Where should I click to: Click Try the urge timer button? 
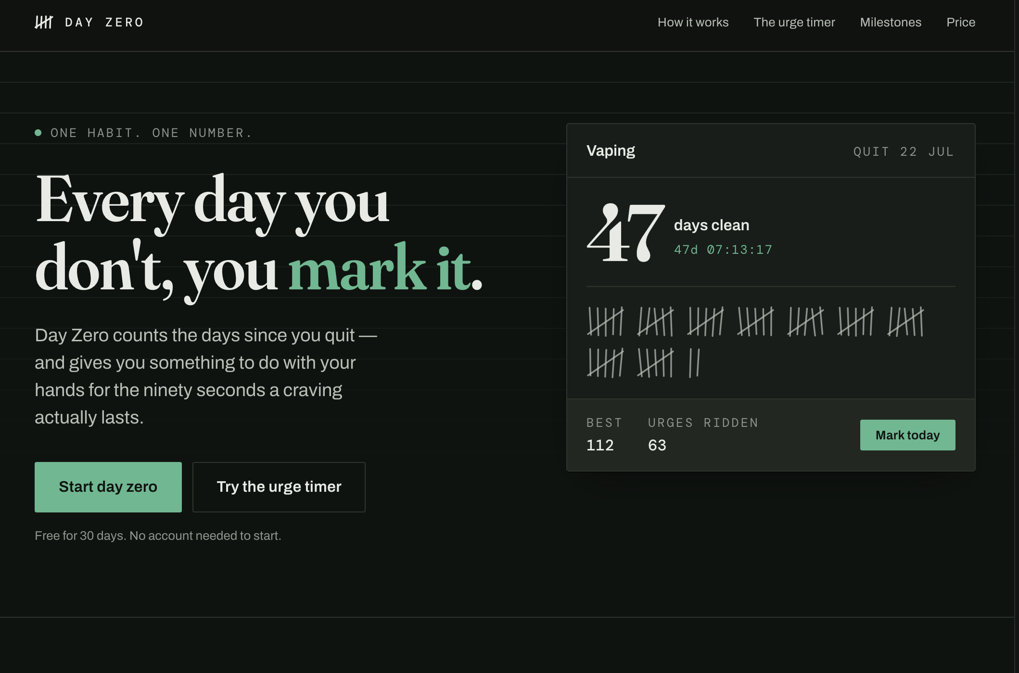point(279,487)
